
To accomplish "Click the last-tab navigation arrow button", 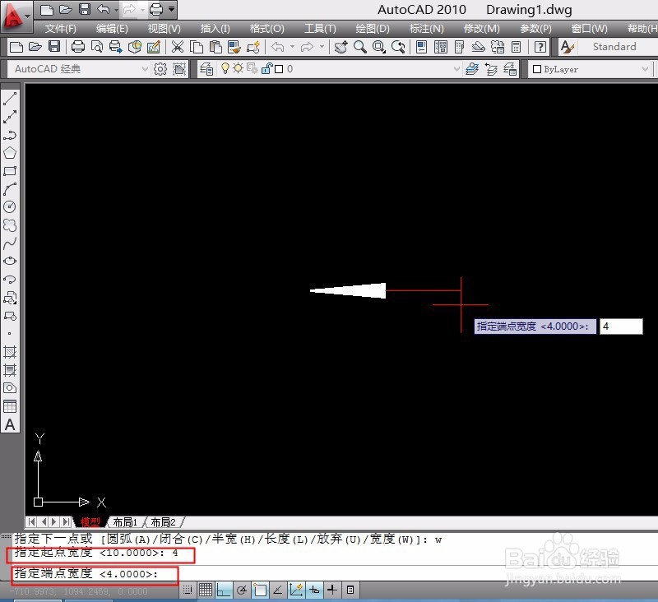I will tap(67, 522).
